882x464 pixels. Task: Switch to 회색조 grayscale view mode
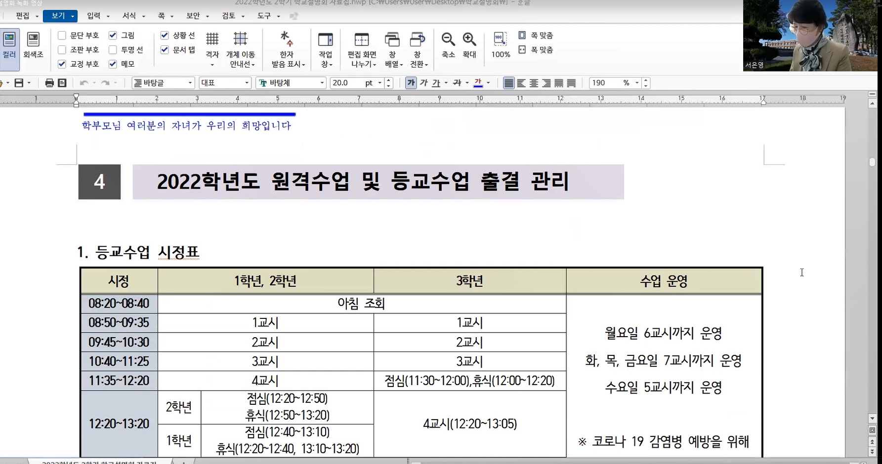point(33,44)
